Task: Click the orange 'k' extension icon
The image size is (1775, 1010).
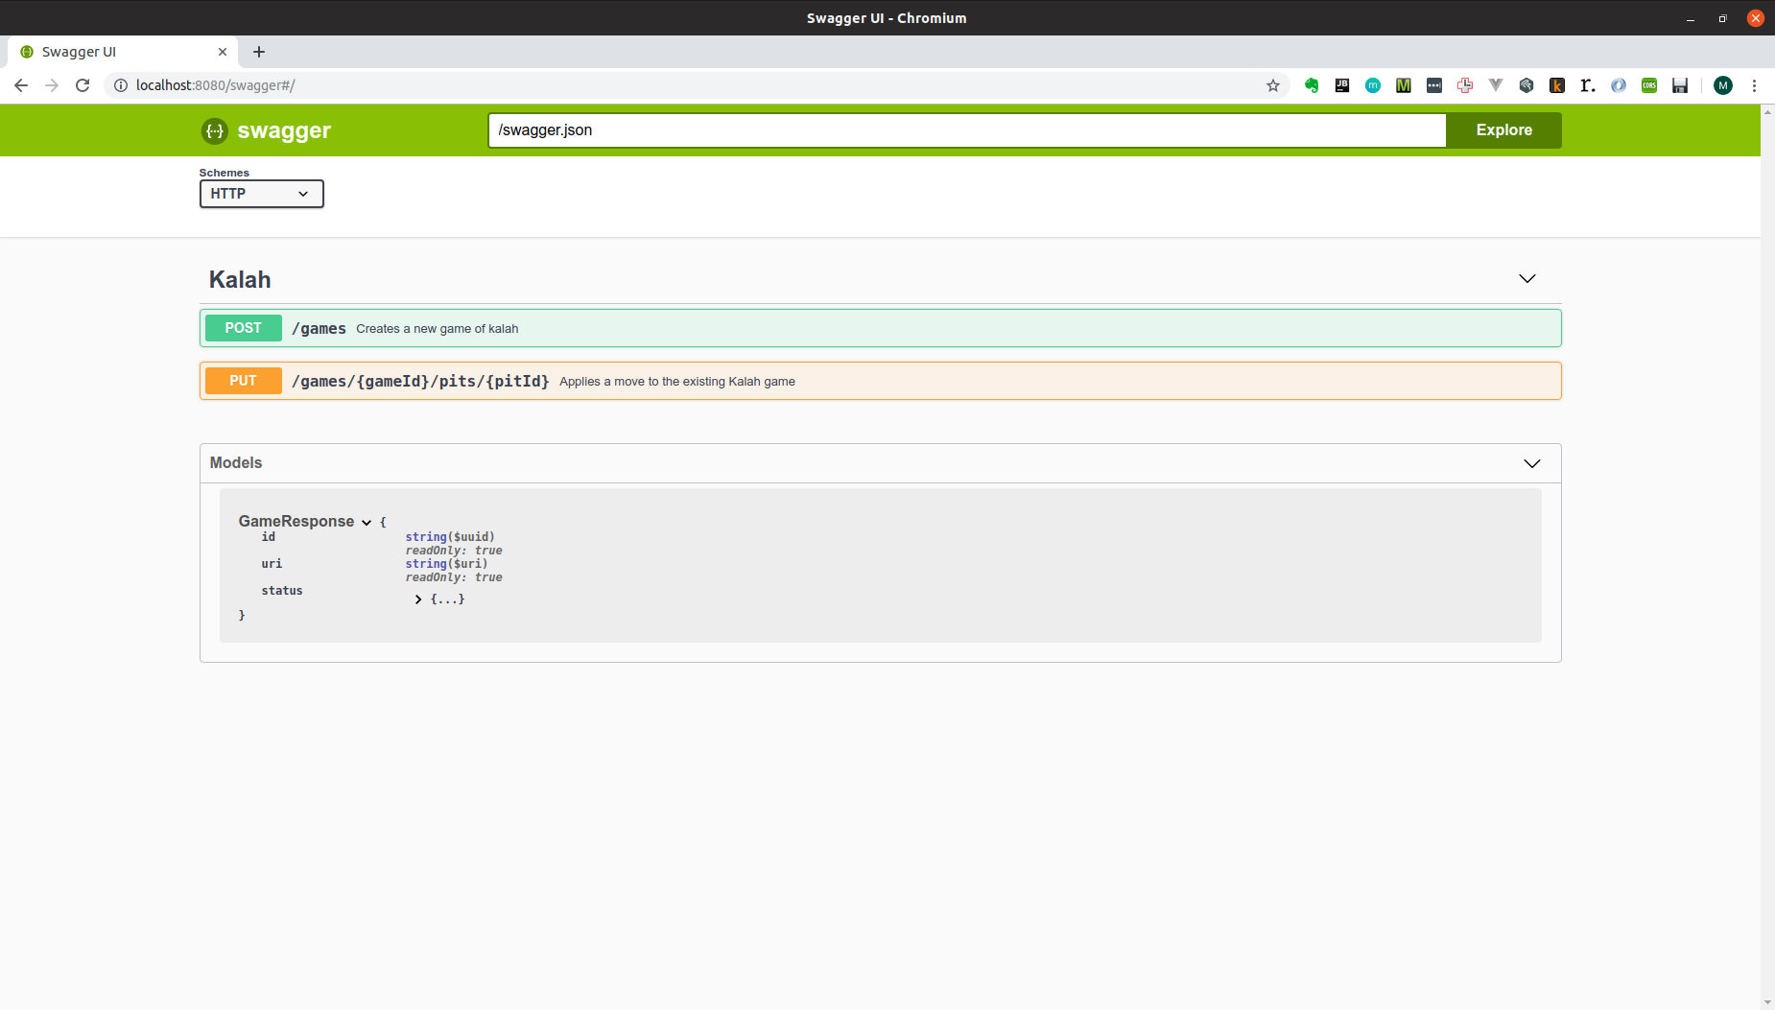Action: coord(1557,85)
